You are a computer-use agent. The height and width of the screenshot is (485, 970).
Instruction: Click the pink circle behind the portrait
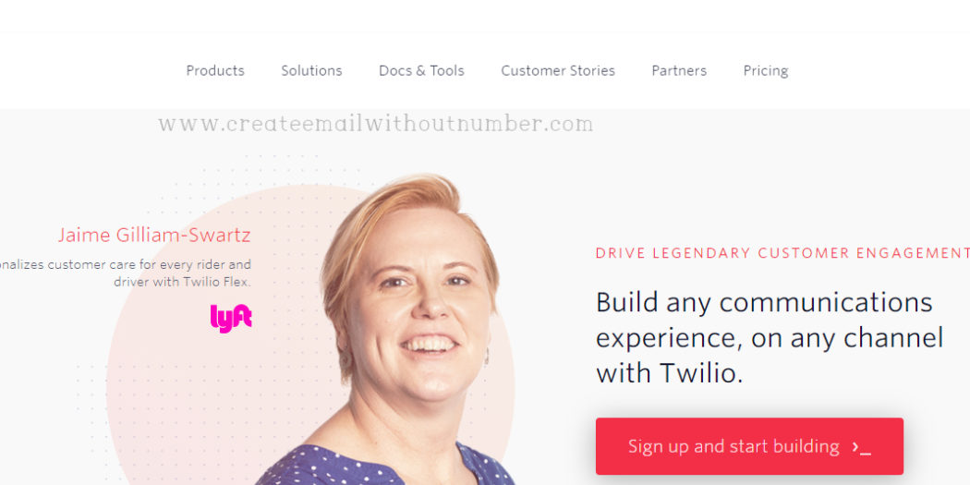click(x=186, y=371)
